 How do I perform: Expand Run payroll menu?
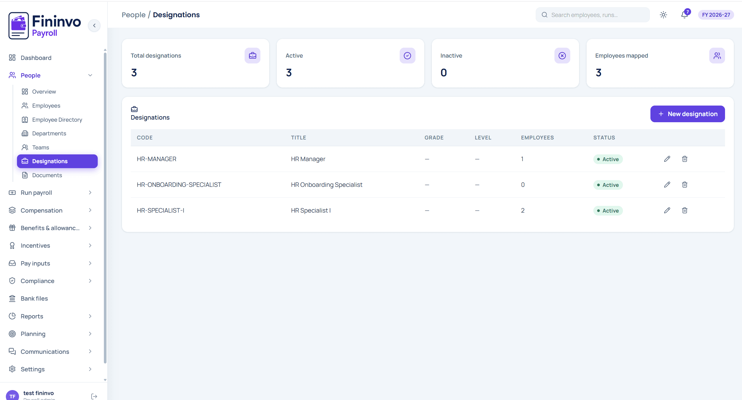(53, 192)
